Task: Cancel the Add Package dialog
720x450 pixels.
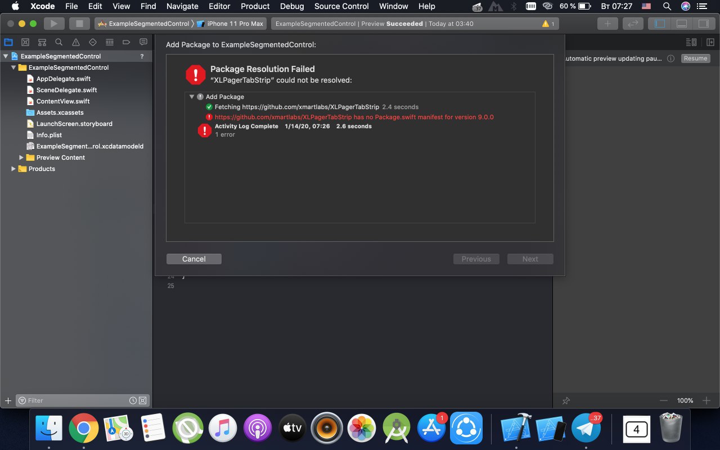Action: [194, 259]
